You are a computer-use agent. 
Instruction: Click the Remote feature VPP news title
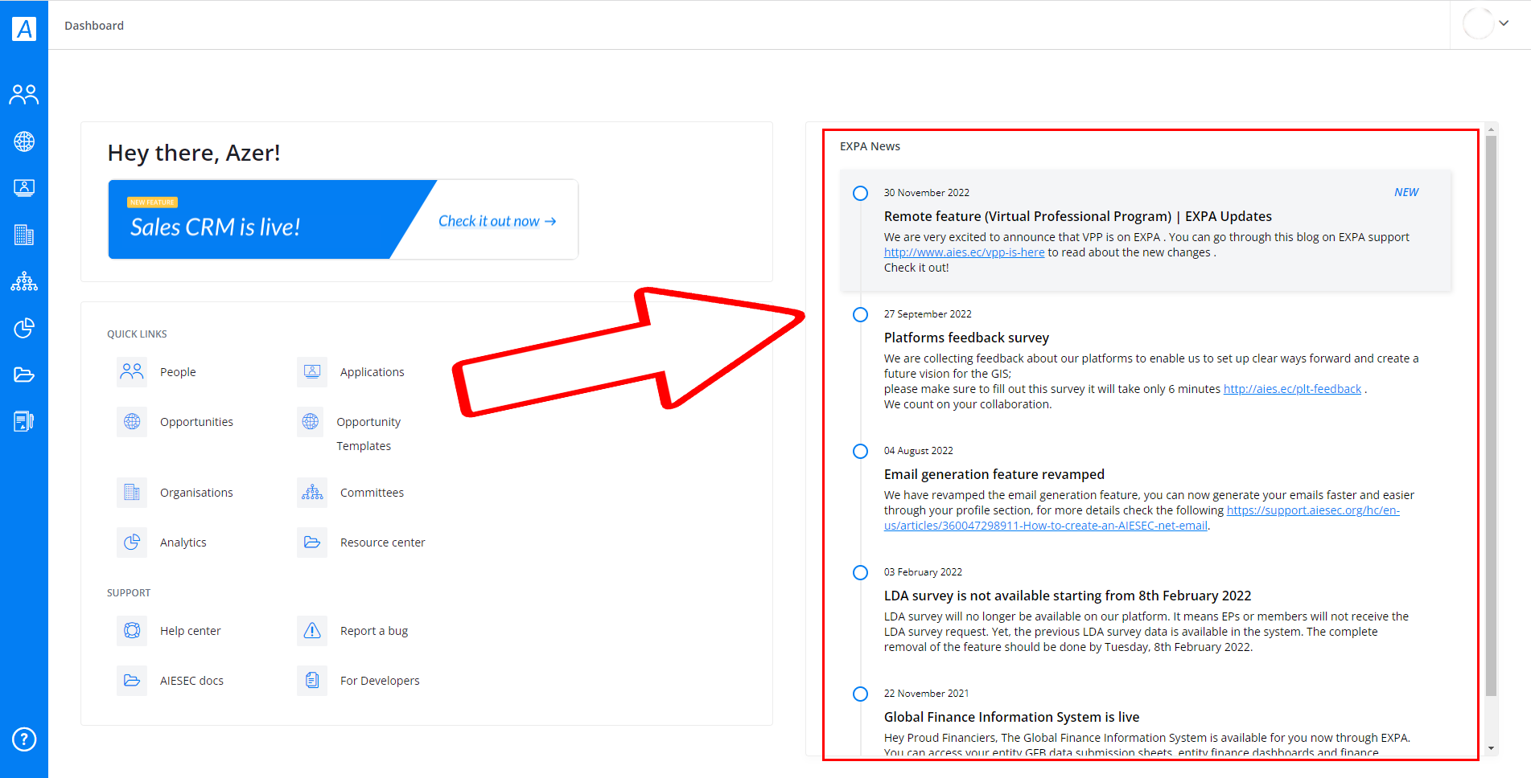click(x=1078, y=216)
